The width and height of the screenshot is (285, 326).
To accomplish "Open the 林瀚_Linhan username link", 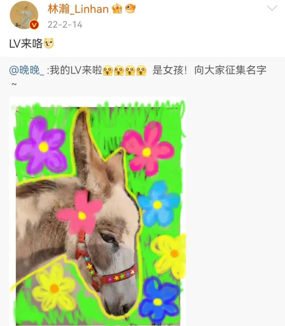I will click(78, 9).
